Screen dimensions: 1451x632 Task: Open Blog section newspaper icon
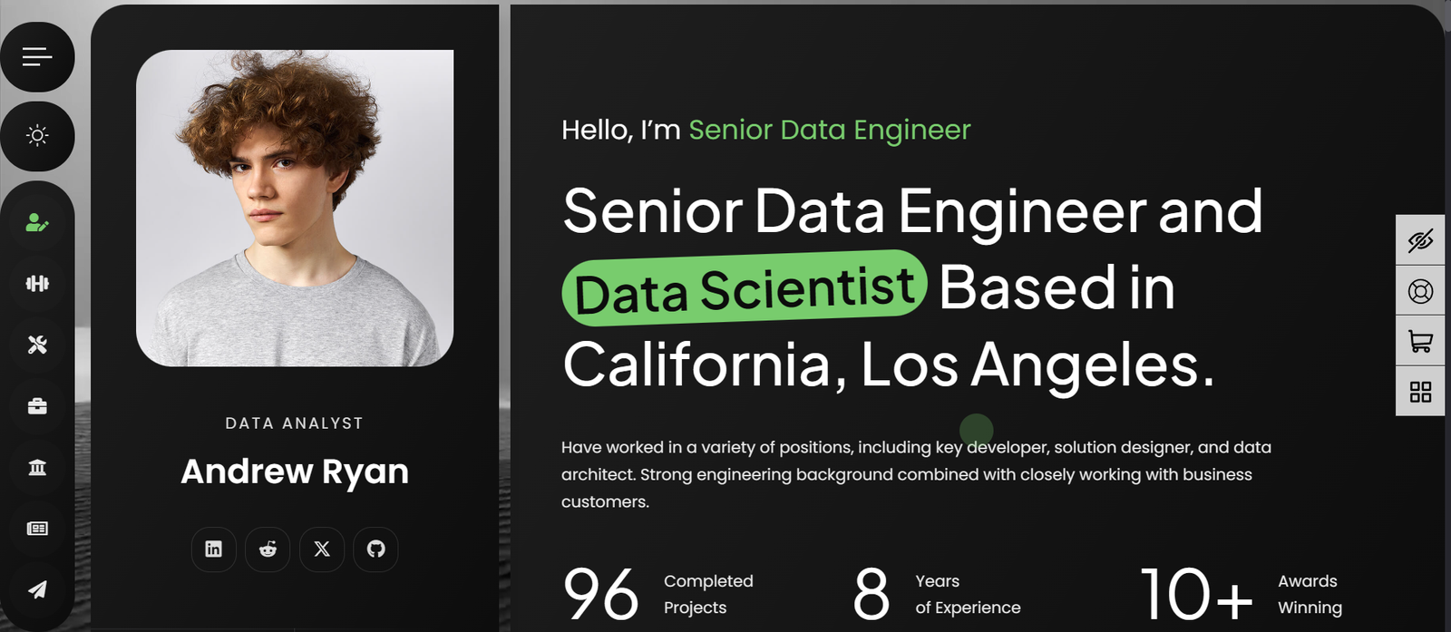click(37, 529)
